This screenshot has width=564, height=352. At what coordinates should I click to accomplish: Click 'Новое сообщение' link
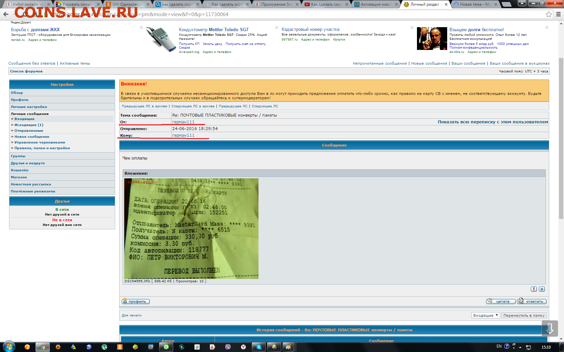tap(32, 137)
